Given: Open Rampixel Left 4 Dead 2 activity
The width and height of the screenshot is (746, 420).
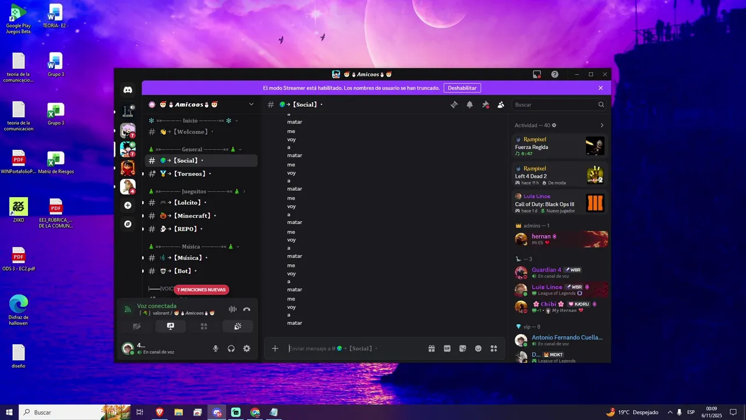Looking at the screenshot, I should coord(559,174).
